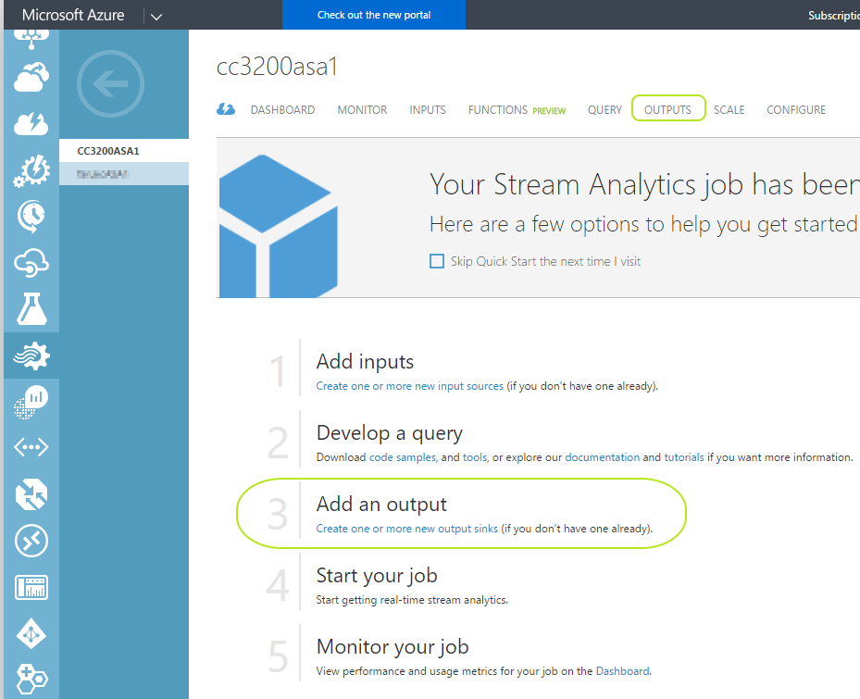Click the Microsoft Azure logo text
This screenshot has width=860, height=699.
[73, 15]
